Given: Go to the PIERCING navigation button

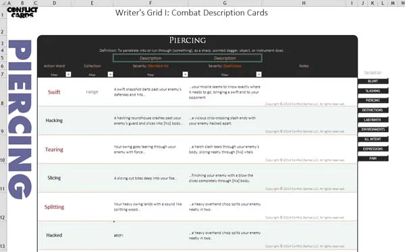Looking at the screenshot, I should [x=373, y=100].
